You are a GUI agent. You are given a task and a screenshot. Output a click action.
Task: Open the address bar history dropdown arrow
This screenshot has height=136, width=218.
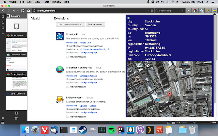(148, 11)
